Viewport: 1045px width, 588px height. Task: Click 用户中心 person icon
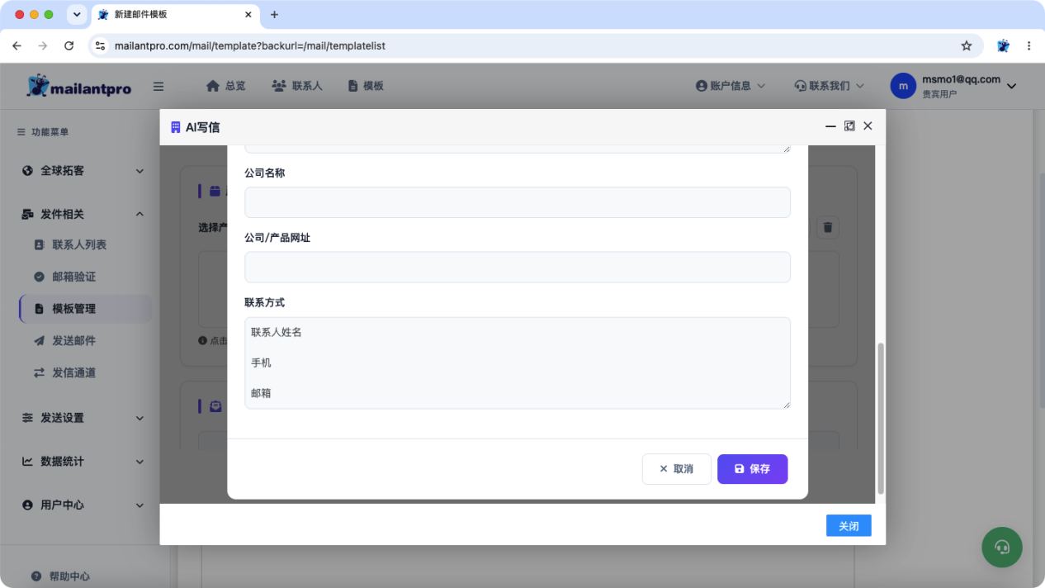pyautogui.click(x=27, y=505)
